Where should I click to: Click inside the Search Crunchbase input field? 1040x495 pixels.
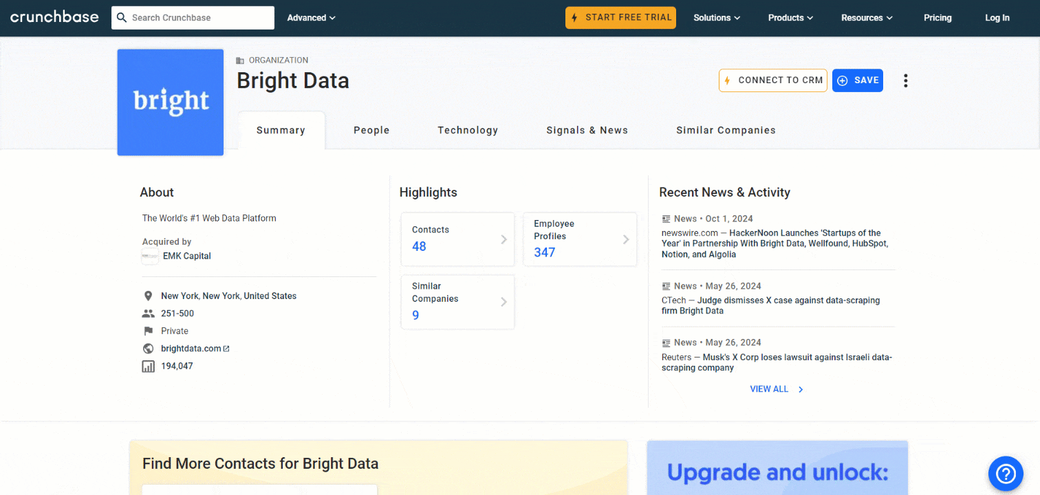coord(199,17)
